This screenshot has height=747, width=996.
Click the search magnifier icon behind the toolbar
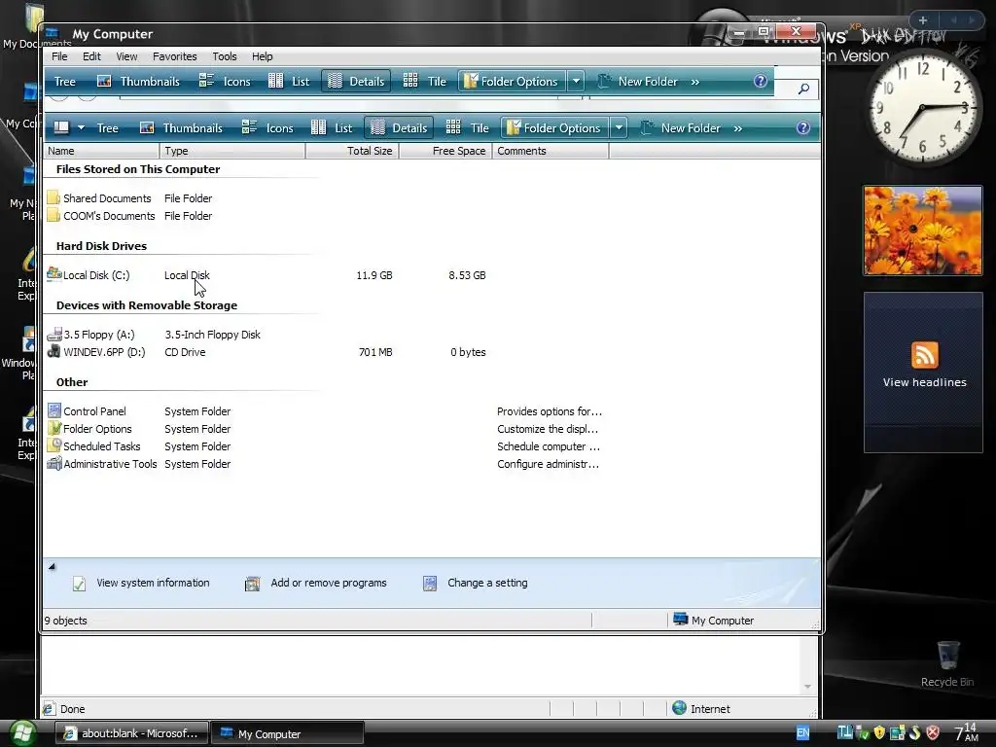[803, 89]
